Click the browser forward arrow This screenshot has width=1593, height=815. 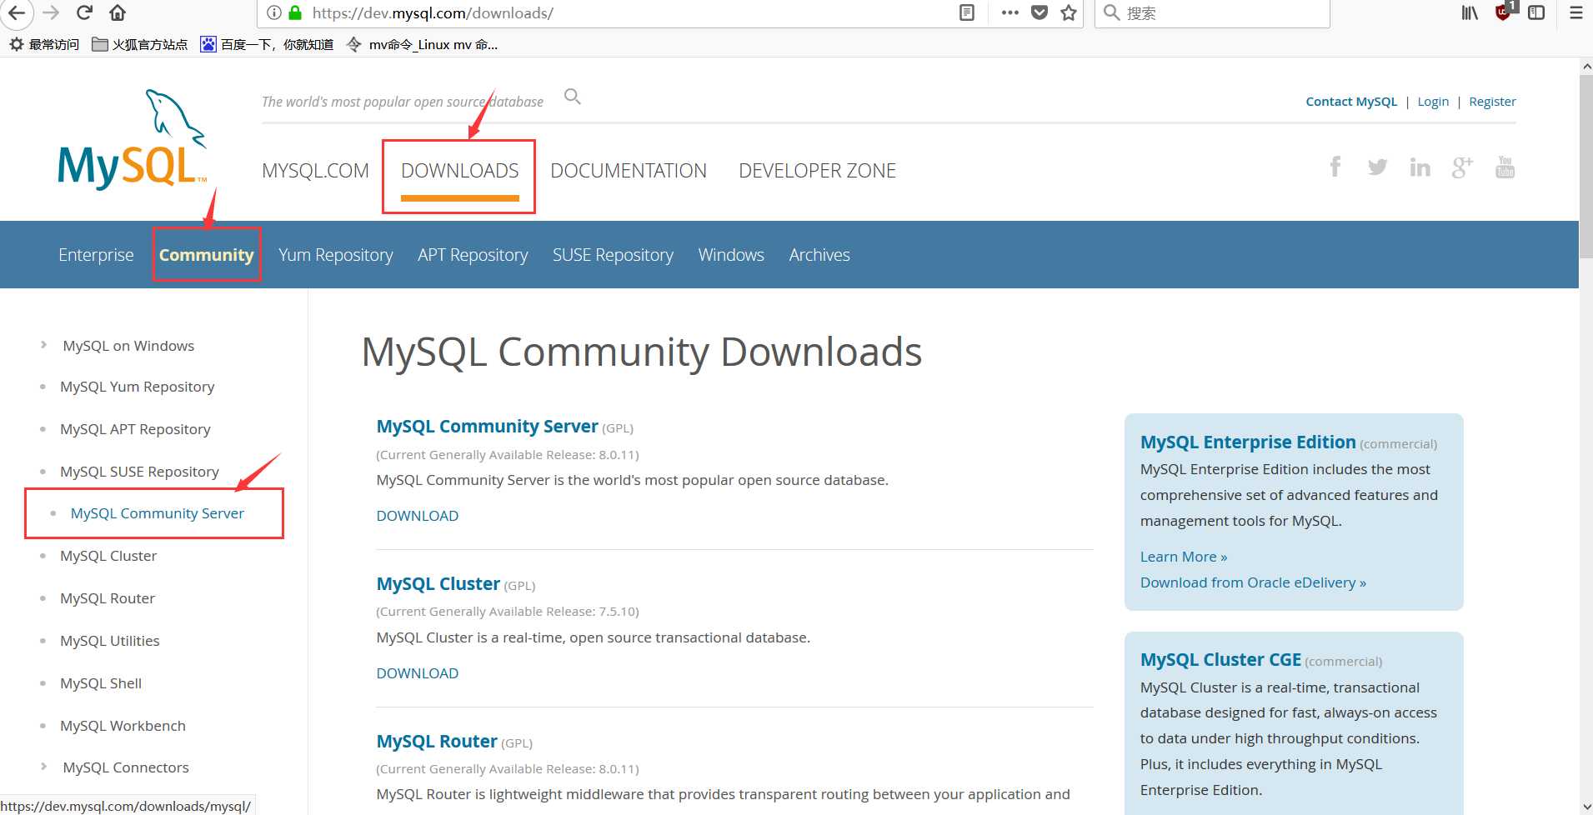tap(51, 12)
